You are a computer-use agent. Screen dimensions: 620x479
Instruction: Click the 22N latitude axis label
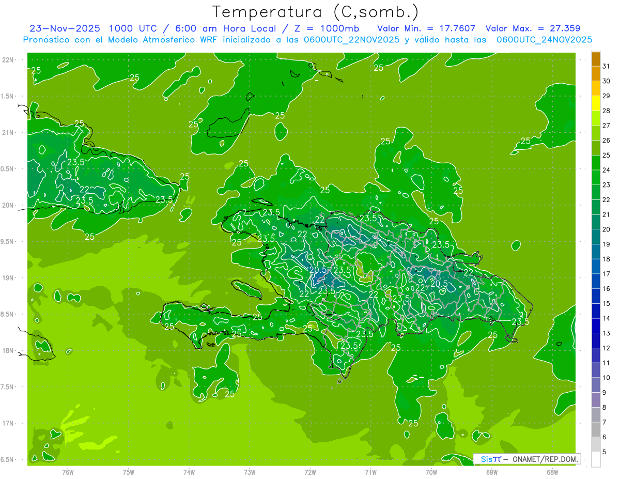9,60
